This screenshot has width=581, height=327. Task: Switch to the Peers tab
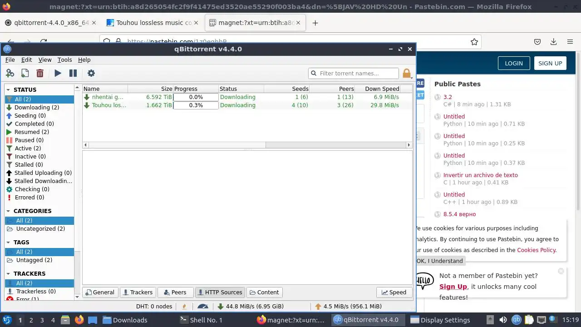175,292
